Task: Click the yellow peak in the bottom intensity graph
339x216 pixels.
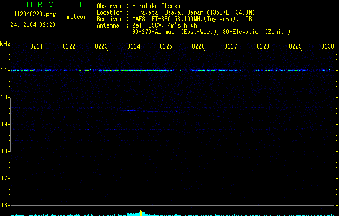Action: (x=141, y=213)
